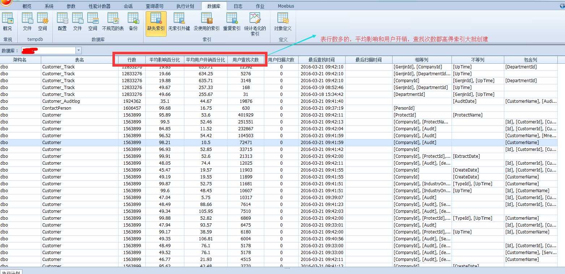565x274 pixels.
Task: Click the 缺失索引 (missing index) icon
Action: (156, 22)
